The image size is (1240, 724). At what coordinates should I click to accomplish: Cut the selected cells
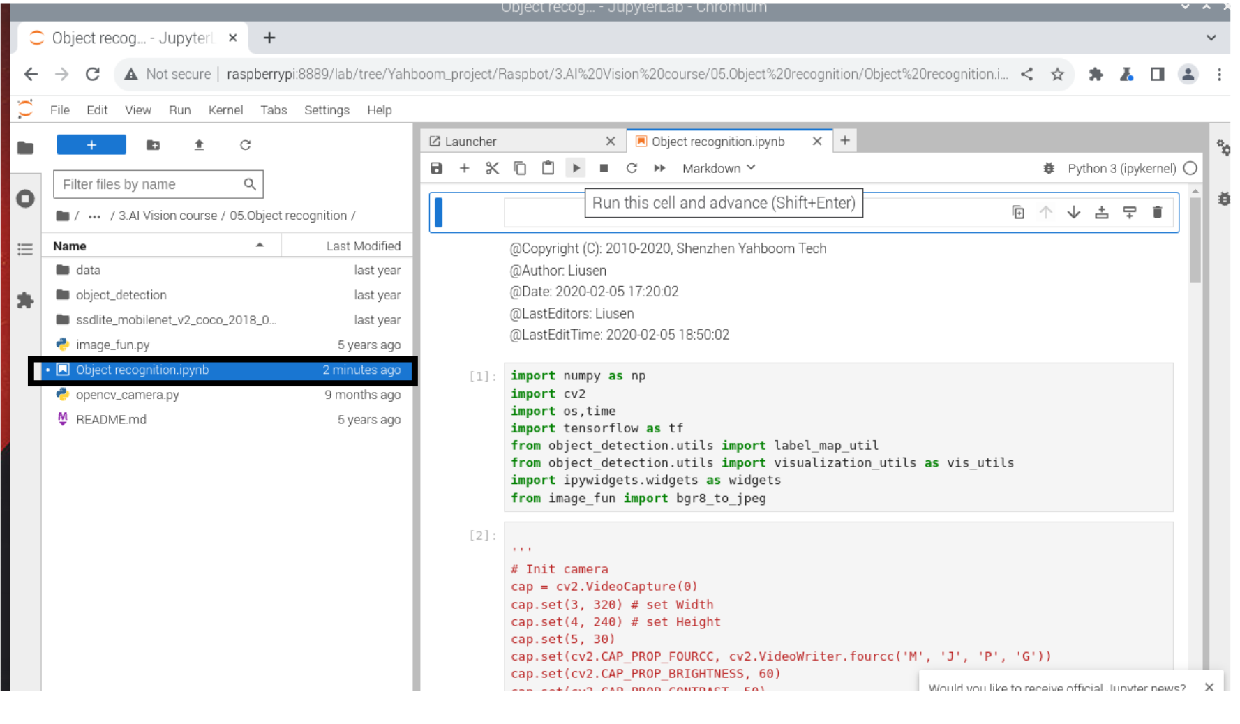tap(493, 168)
